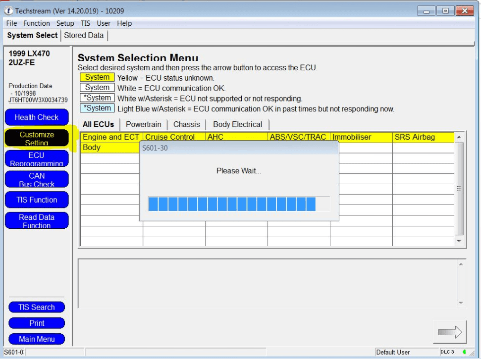This screenshot has height=359, width=481.
Task: Open the User menu
Action: [104, 23]
